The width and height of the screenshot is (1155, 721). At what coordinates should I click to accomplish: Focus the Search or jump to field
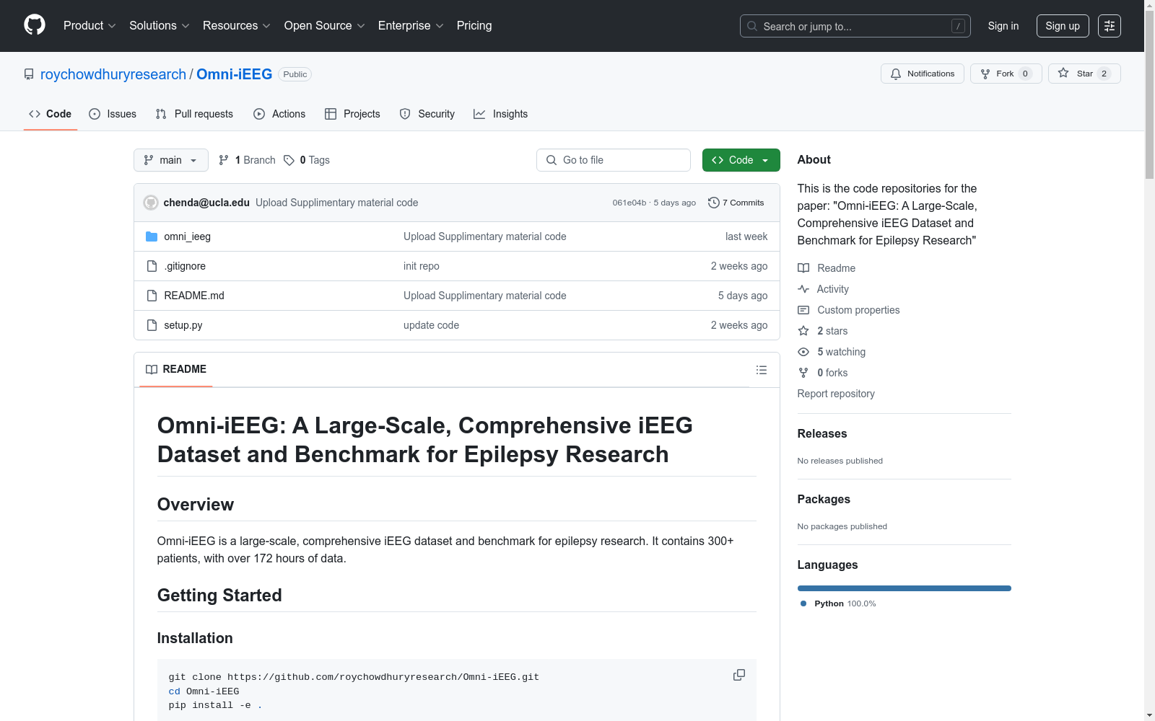855,26
